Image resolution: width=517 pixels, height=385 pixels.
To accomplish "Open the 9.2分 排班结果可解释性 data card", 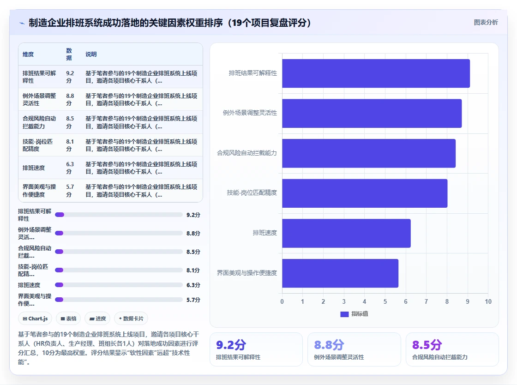I will tap(256, 349).
